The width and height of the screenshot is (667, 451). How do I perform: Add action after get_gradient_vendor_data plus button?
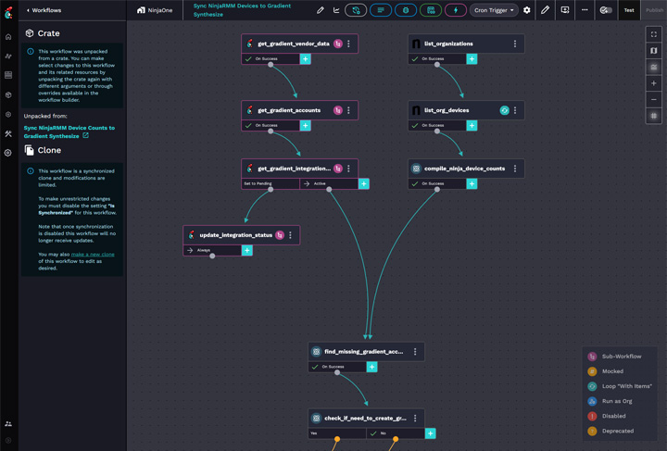[x=305, y=58]
